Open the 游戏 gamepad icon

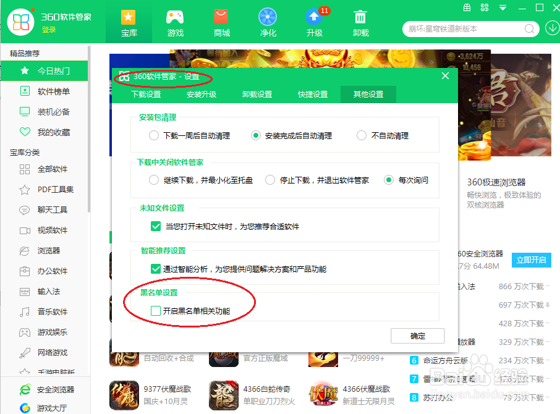[x=175, y=17]
